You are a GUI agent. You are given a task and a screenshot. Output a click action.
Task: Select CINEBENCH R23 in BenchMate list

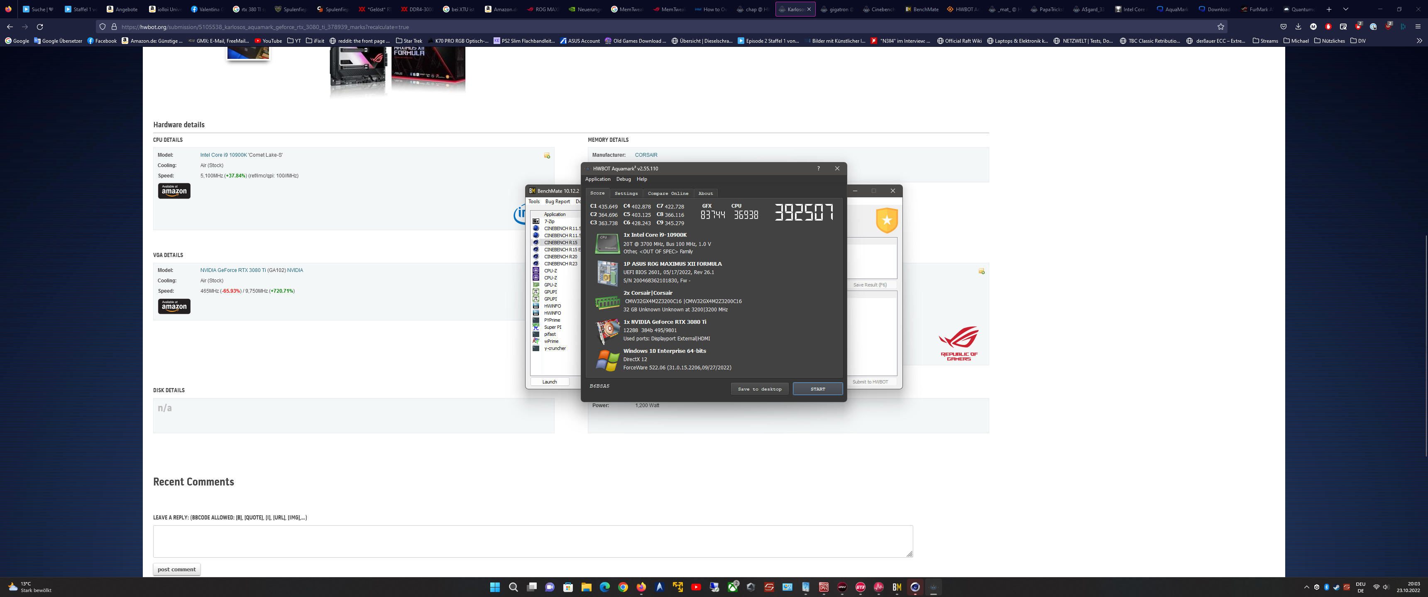coord(560,264)
